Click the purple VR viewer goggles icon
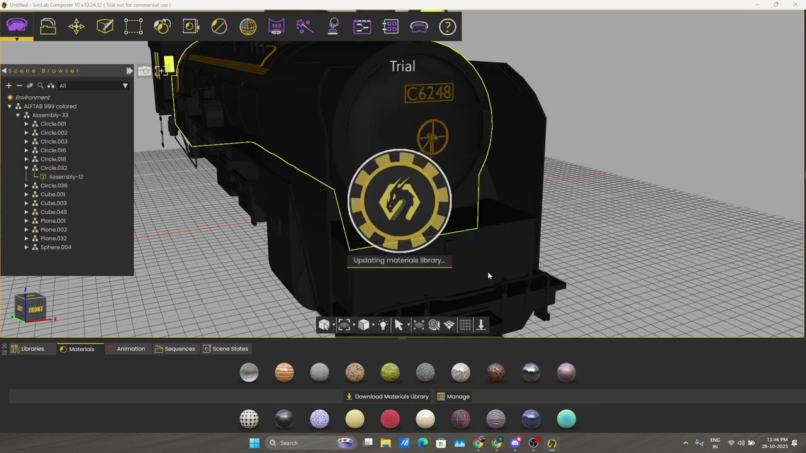806x453 pixels. pyautogui.click(x=419, y=26)
